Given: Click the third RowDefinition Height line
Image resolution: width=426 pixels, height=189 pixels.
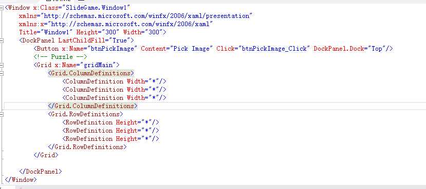Looking at the screenshot, I should click(x=110, y=138).
